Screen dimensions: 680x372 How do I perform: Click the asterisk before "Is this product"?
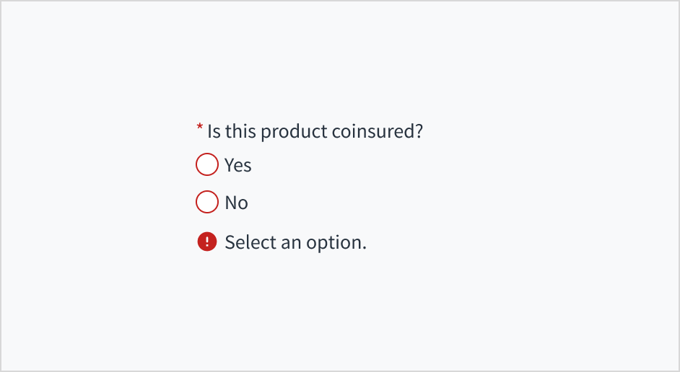(200, 128)
